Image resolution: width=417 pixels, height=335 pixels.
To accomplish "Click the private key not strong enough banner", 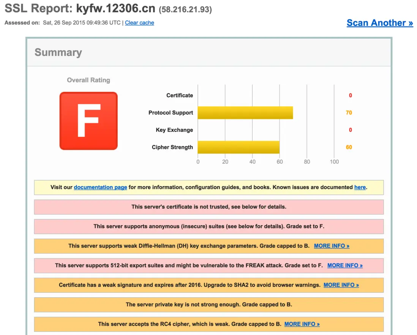I will click(x=209, y=305).
